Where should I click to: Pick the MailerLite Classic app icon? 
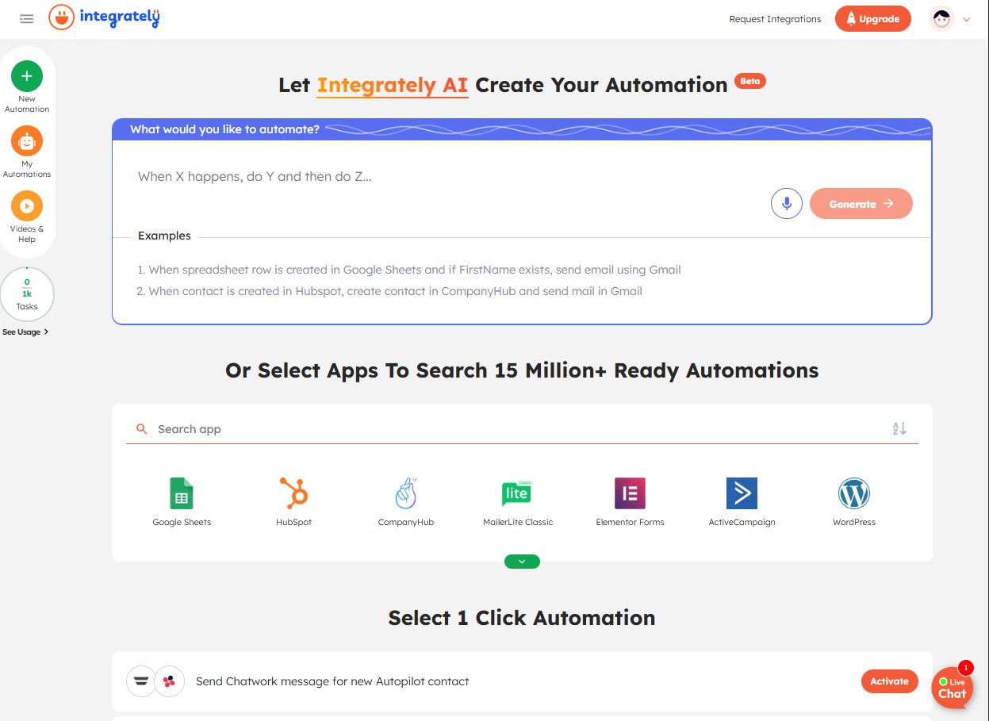pos(517,493)
